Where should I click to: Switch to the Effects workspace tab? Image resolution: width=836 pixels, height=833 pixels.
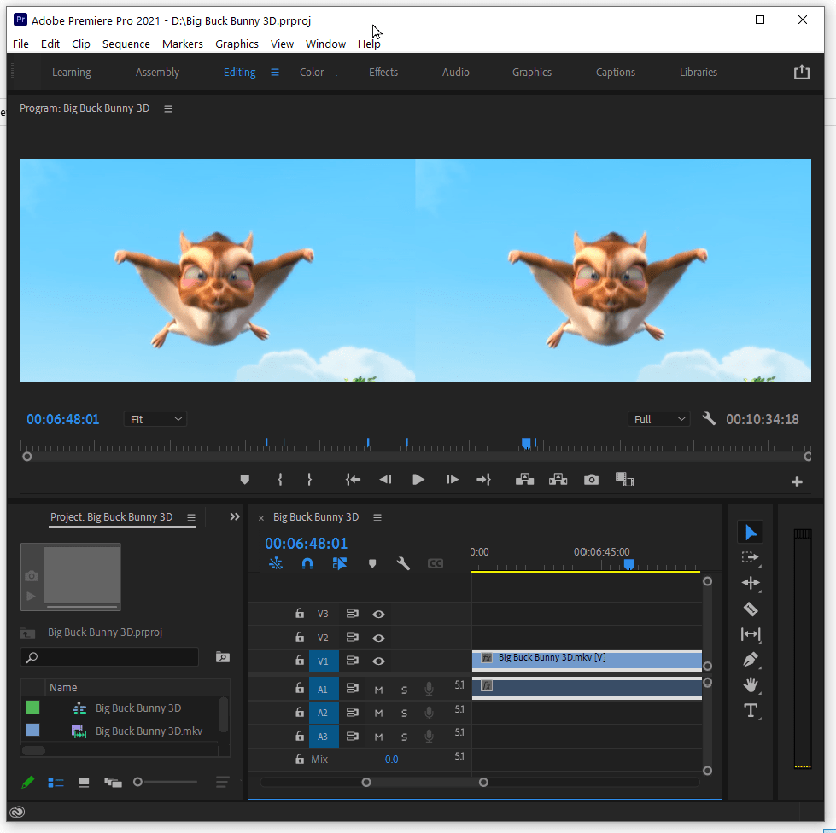coord(383,73)
